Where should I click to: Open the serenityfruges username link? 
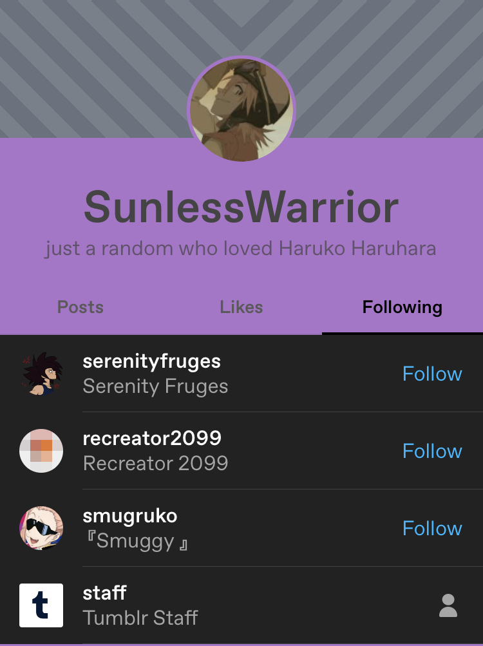point(151,362)
